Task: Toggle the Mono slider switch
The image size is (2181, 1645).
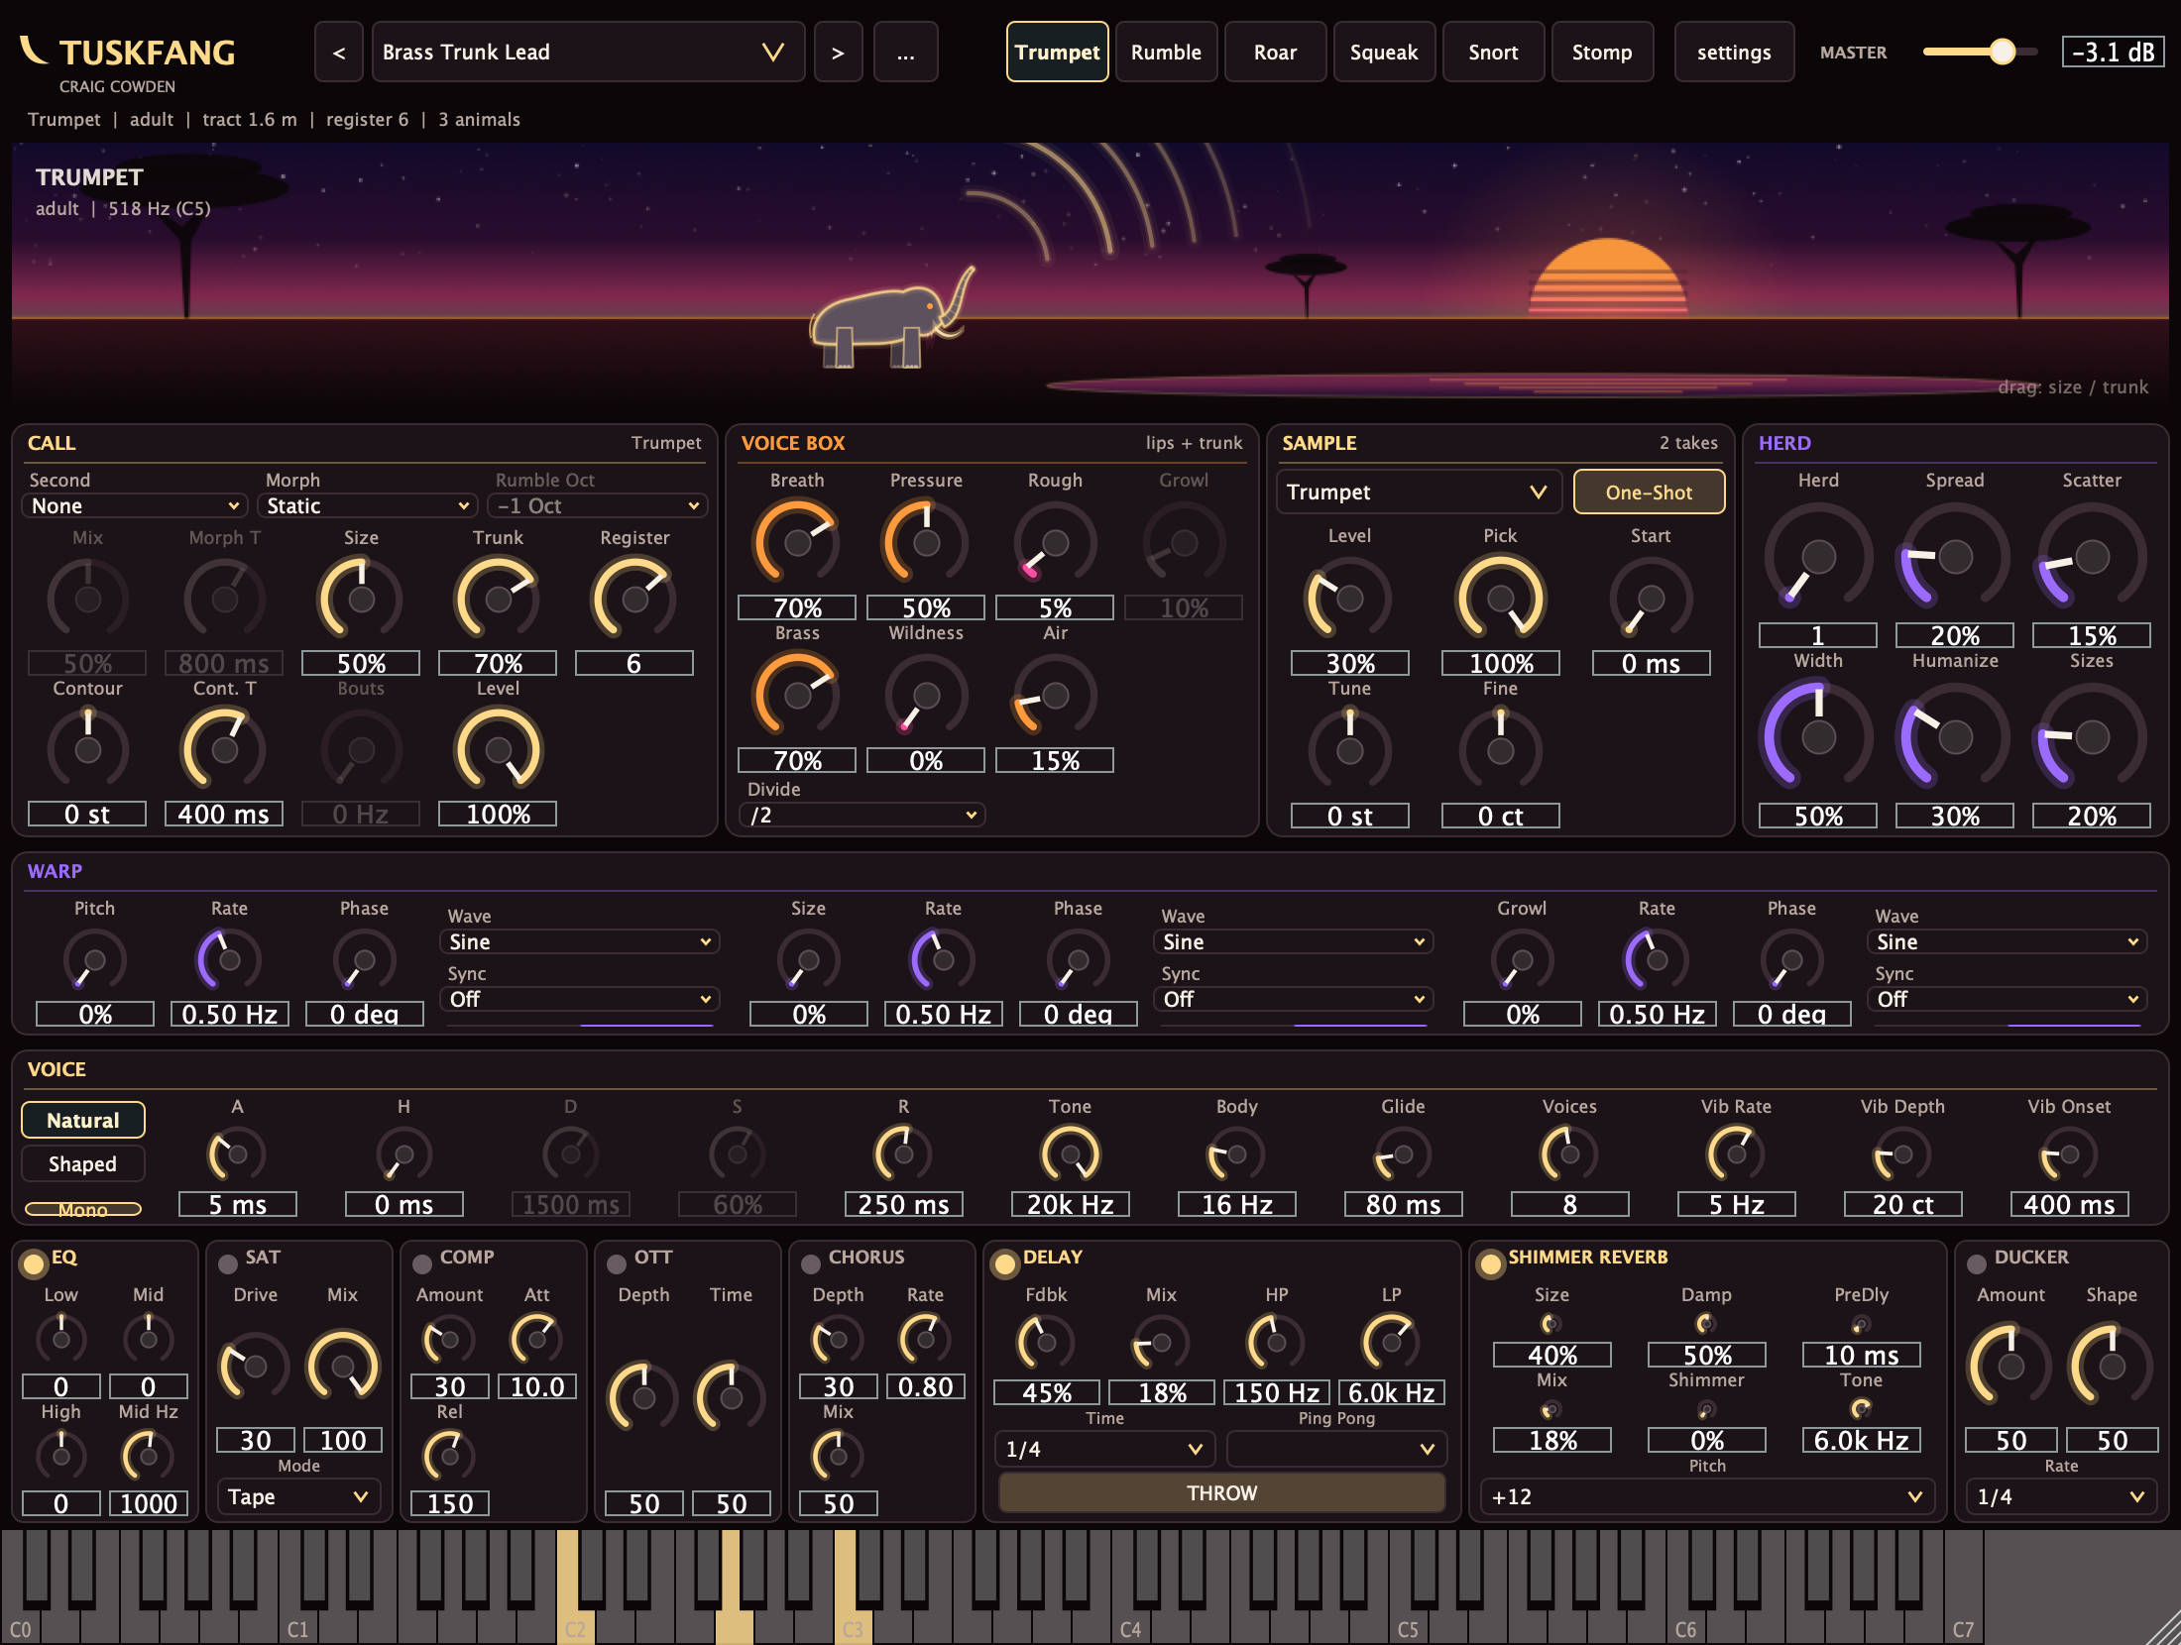Action: 83,1210
